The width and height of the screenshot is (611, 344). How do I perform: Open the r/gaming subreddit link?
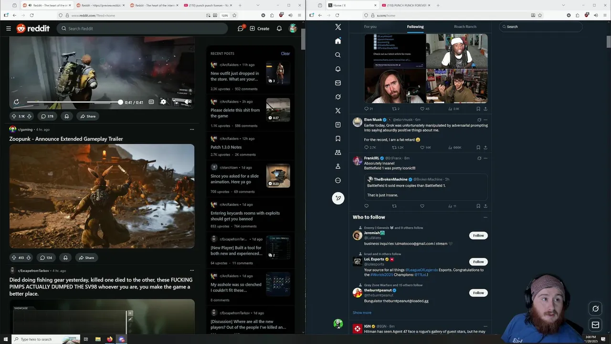click(x=25, y=129)
